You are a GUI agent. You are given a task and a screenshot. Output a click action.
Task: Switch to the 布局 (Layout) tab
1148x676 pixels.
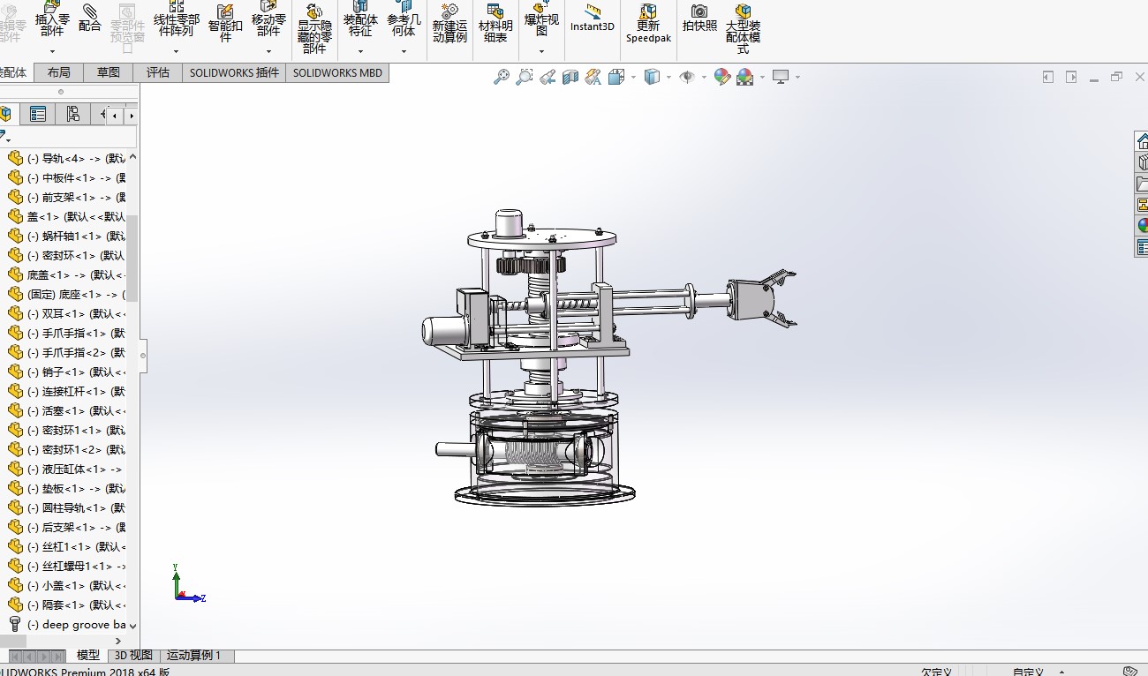[x=59, y=72]
